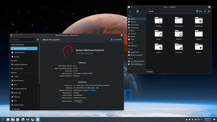Switch to the file manager taskbar icon
Image resolution: width=217 pixels, height=122 pixels.
[x=13, y=119]
